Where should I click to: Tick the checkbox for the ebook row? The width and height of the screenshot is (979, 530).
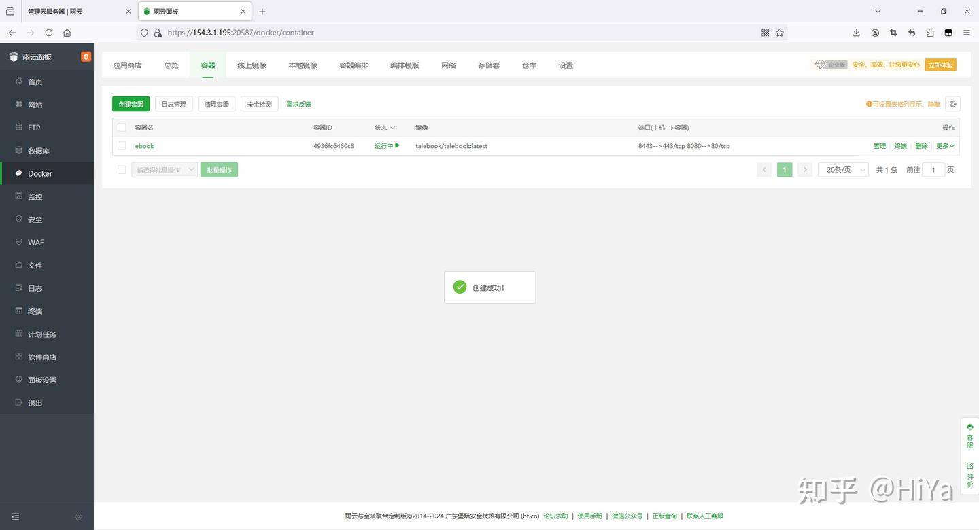[x=122, y=146]
